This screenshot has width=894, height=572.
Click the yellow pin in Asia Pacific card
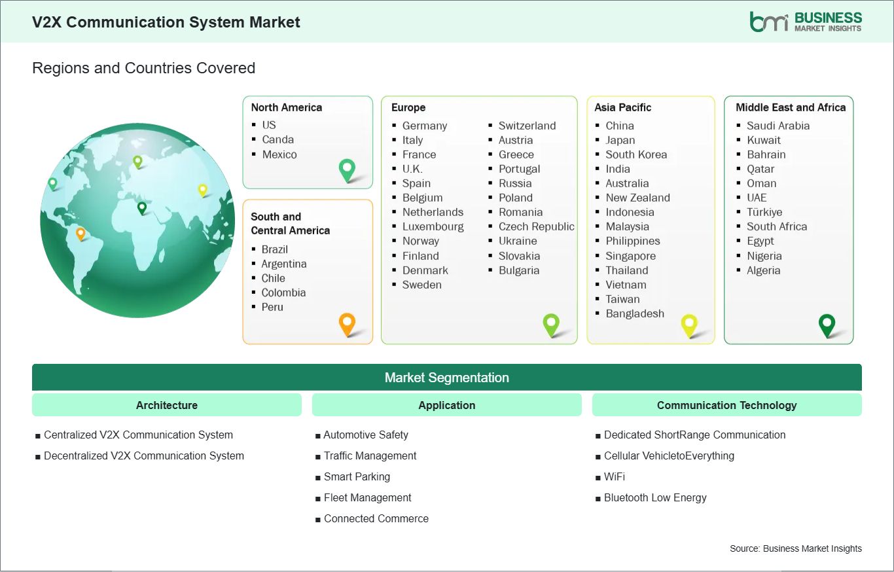(689, 324)
